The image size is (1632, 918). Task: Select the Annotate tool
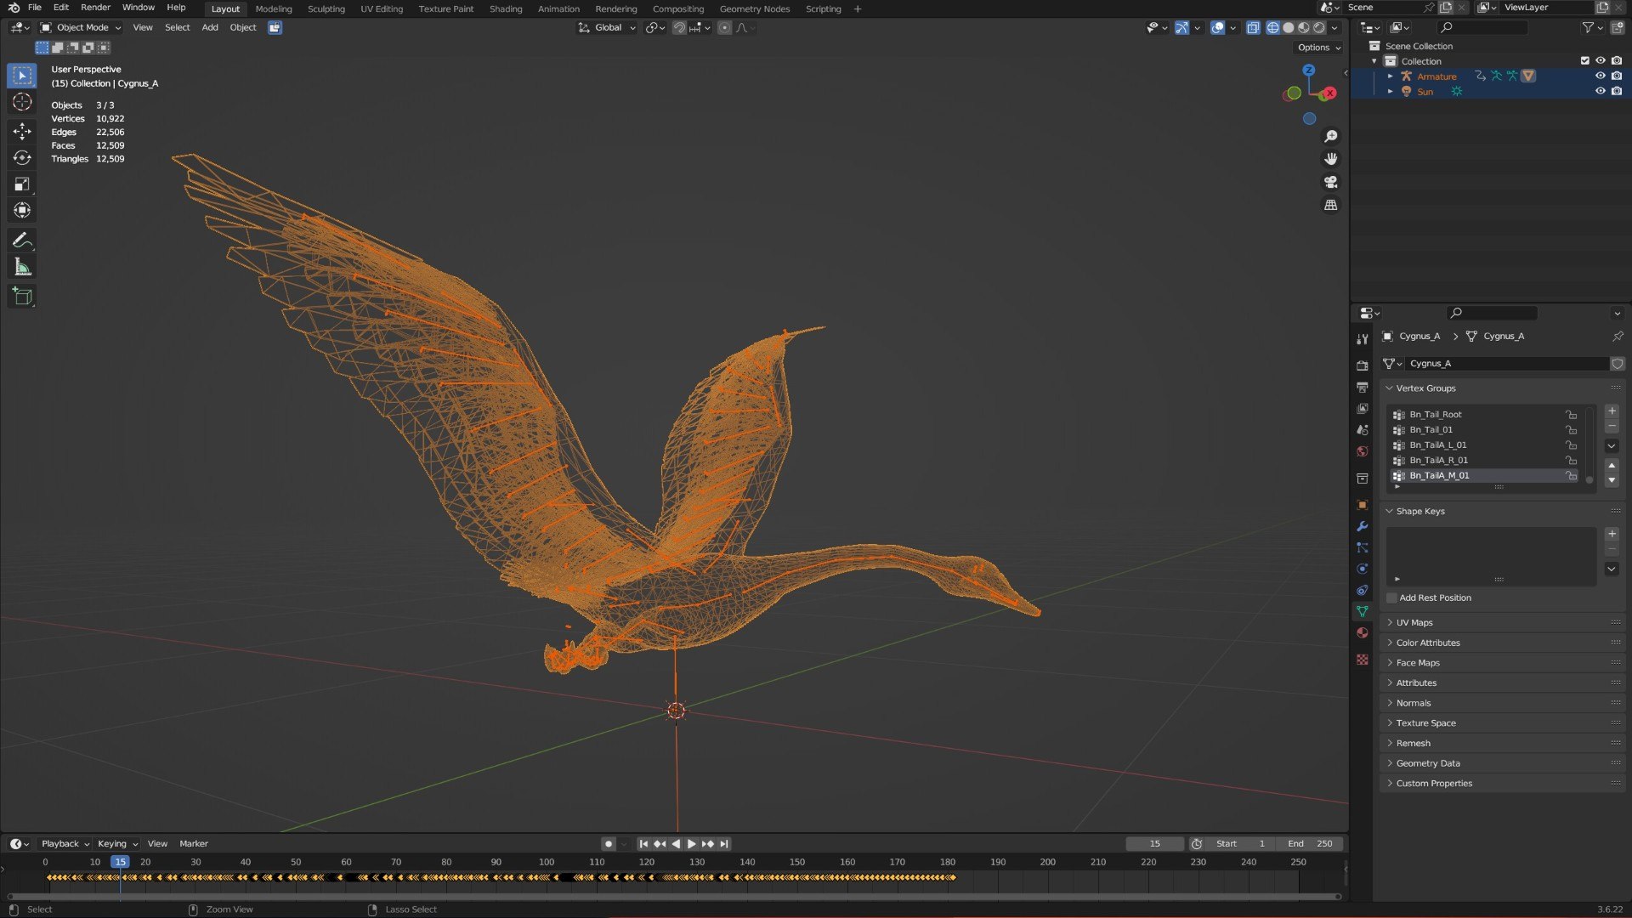tap(22, 241)
